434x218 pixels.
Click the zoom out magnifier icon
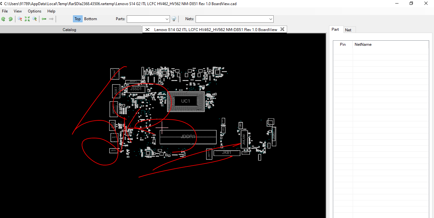[x=20, y=19]
